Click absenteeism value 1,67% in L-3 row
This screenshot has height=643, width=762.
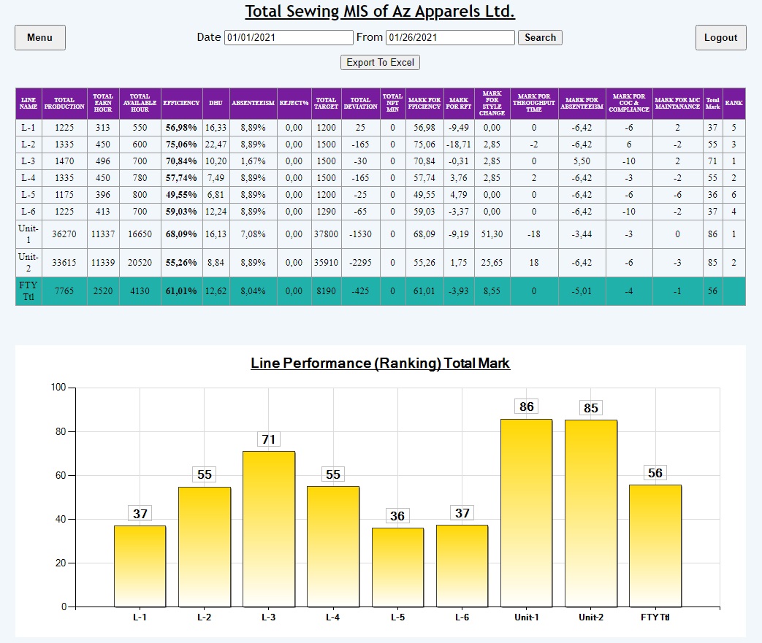[254, 161]
